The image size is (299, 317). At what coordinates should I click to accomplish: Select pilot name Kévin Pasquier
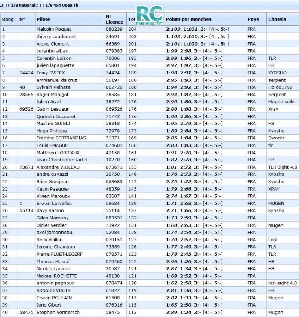click(x=53, y=189)
